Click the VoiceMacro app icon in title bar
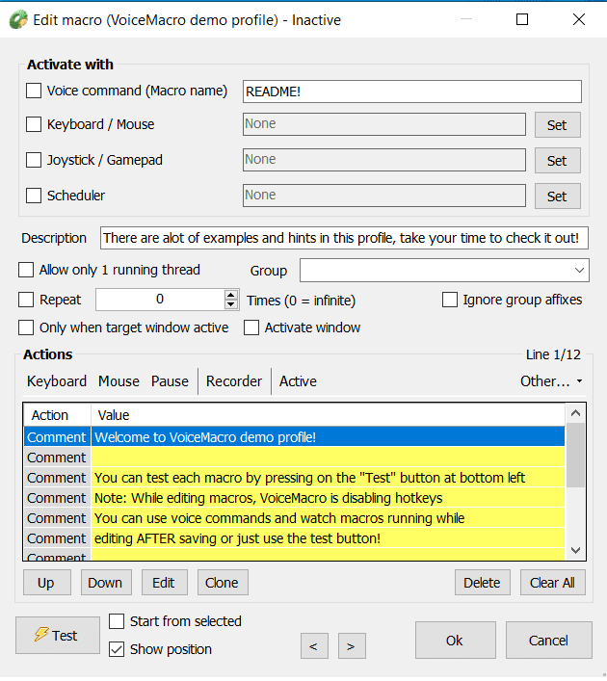 (x=18, y=20)
